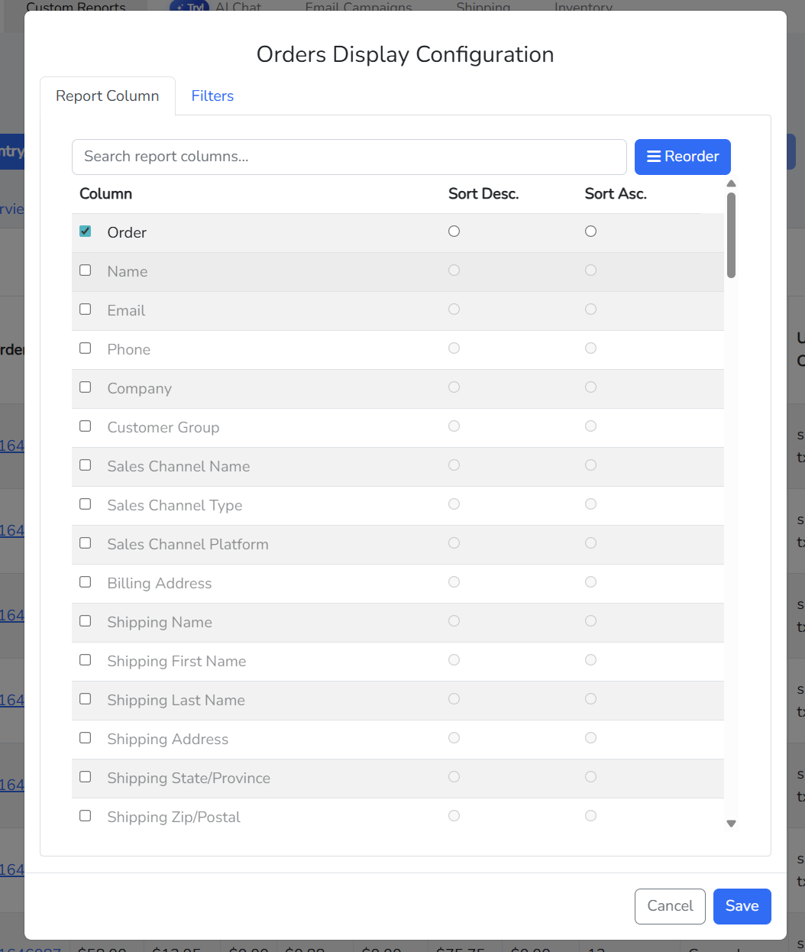Screen dimensions: 805x952
Task: Save the display configuration
Action: [x=742, y=906]
